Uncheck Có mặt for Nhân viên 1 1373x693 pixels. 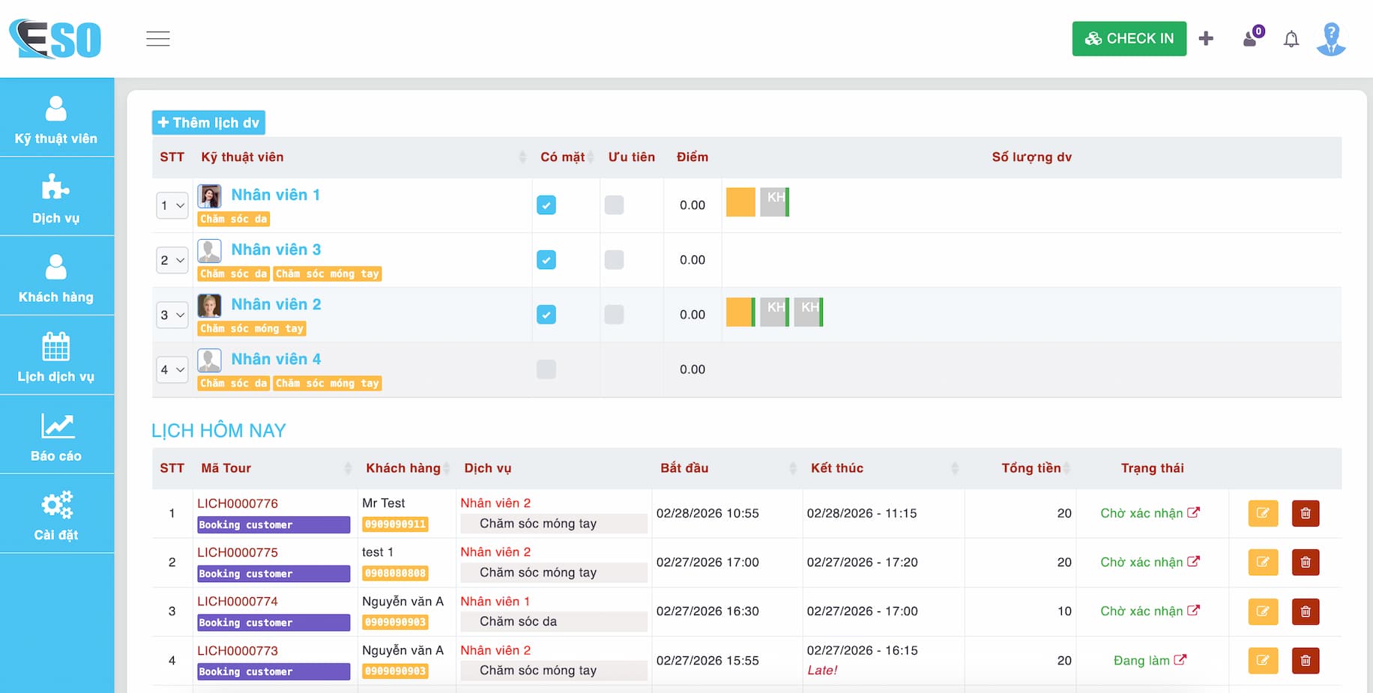click(x=546, y=205)
